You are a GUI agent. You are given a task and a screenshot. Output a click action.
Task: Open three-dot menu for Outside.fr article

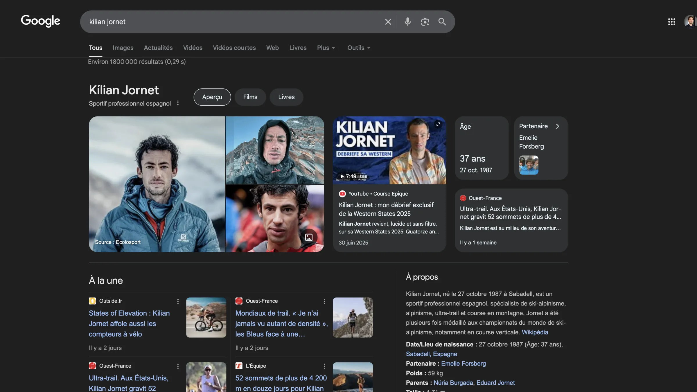pyautogui.click(x=178, y=301)
